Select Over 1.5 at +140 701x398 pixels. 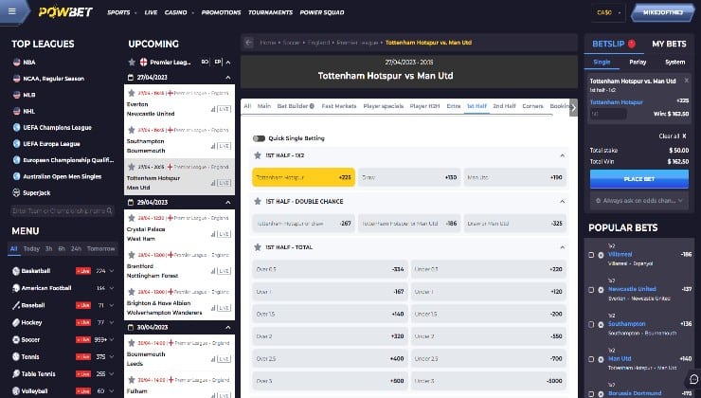click(x=330, y=314)
